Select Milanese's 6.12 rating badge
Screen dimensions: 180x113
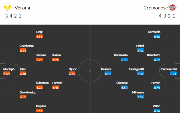(x=140, y=97)
